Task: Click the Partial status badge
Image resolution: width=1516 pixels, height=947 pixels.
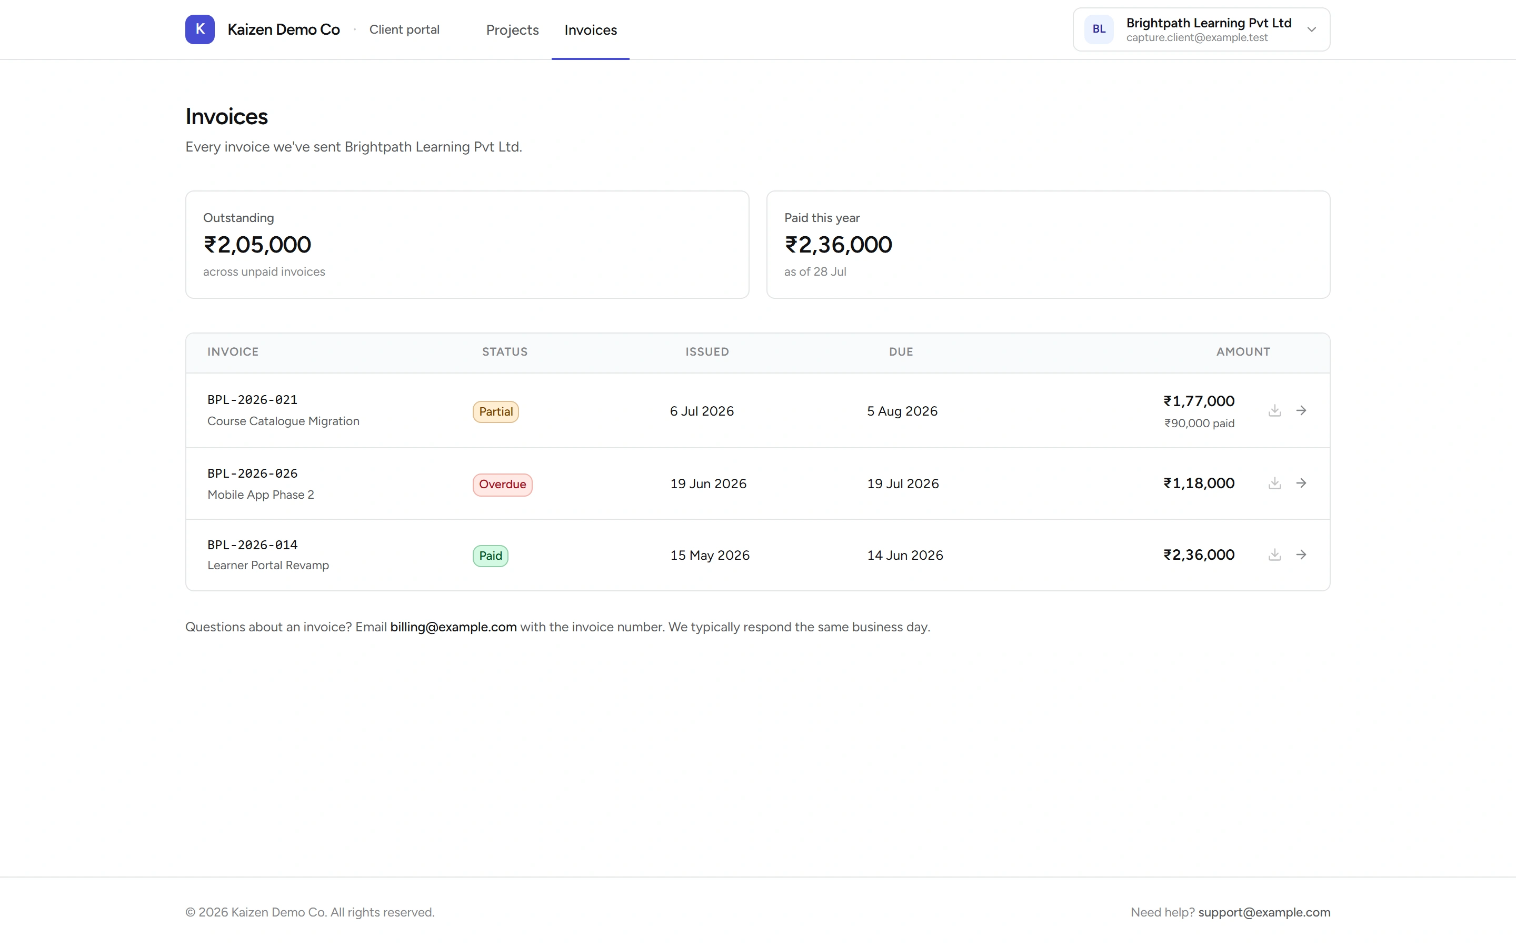Action: click(495, 411)
